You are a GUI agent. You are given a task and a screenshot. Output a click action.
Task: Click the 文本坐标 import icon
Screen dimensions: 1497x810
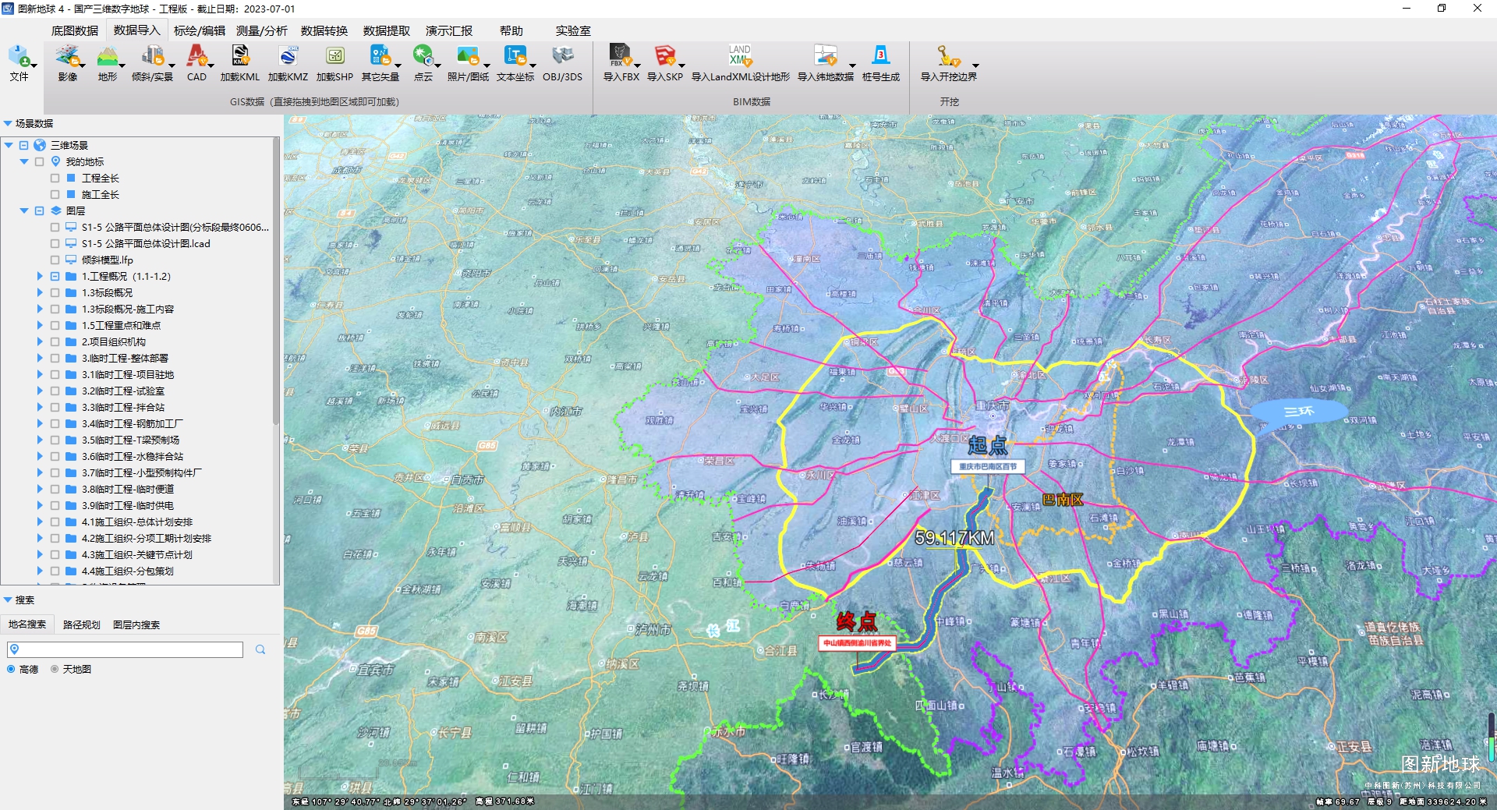[x=515, y=57]
